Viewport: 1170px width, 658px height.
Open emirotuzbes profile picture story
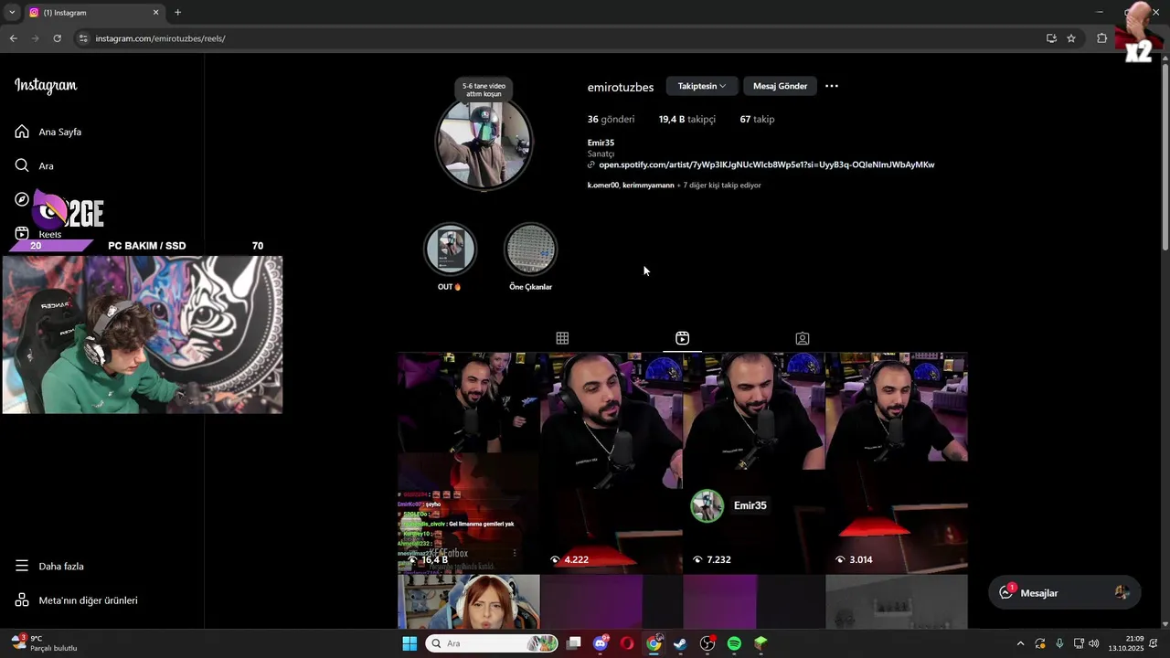[484, 142]
